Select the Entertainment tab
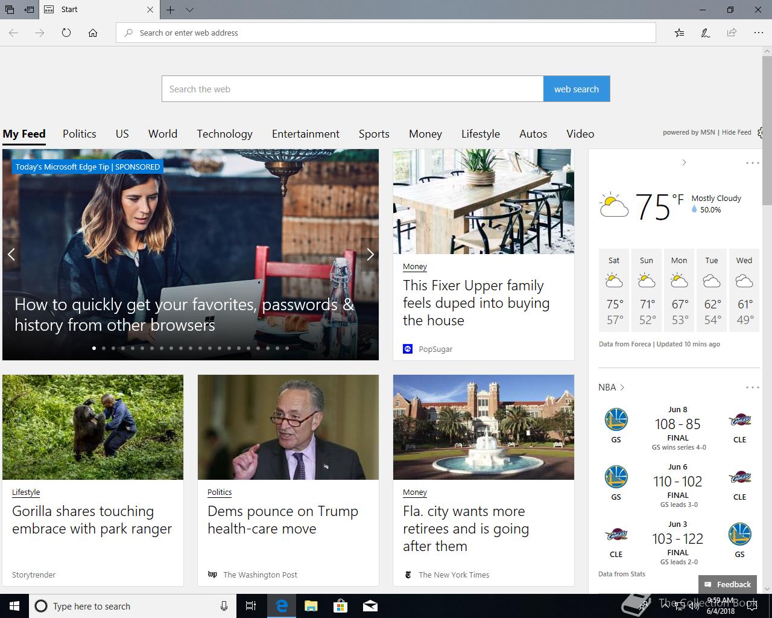The height and width of the screenshot is (618, 772). [306, 134]
